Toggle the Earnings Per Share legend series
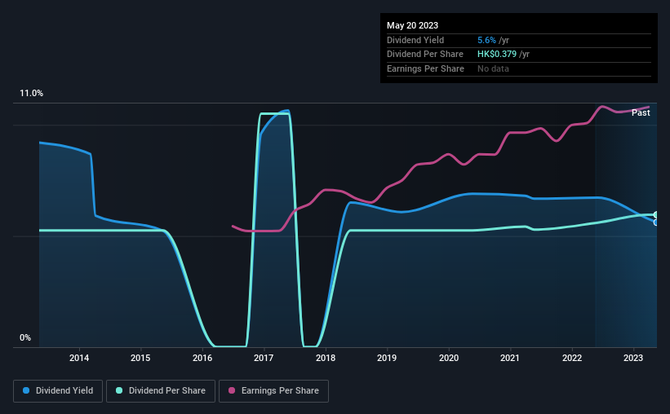This screenshot has width=670, height=414. [x=273, y=391]
